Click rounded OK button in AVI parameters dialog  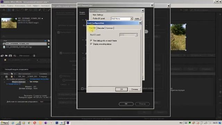coord(126,104)
